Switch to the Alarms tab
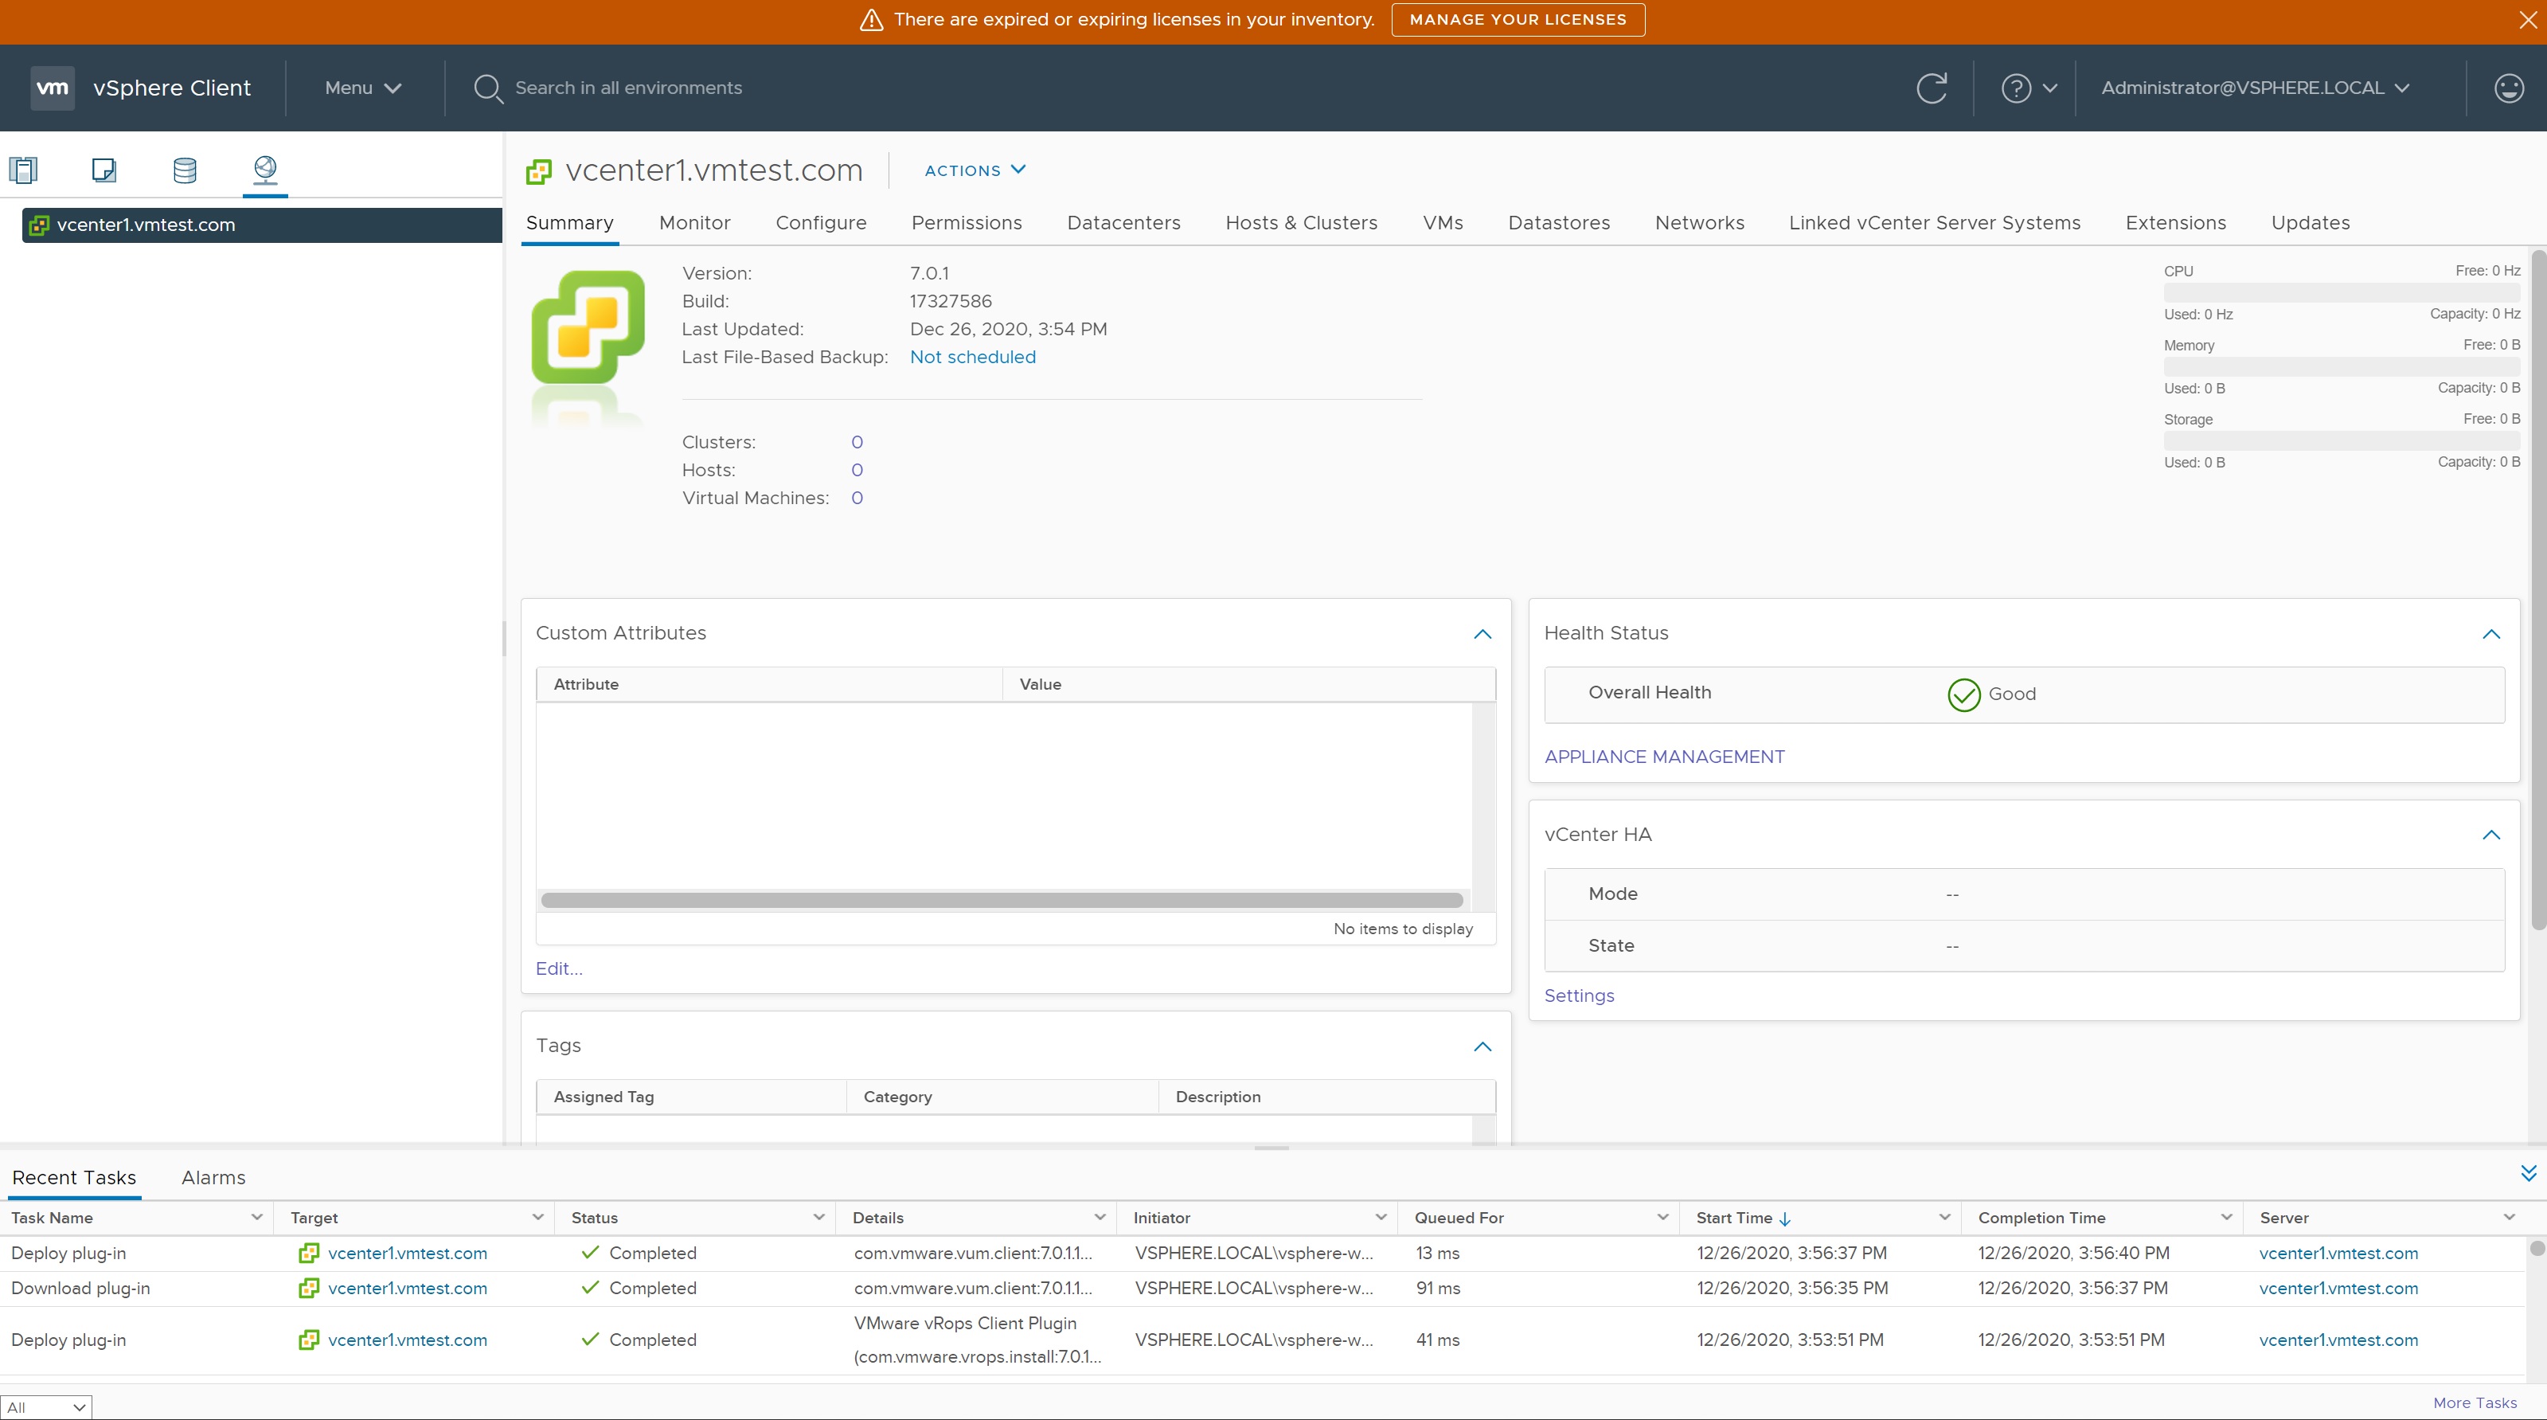Viewport: 2547px width, 1420px height. click(x=213, y=1178)
